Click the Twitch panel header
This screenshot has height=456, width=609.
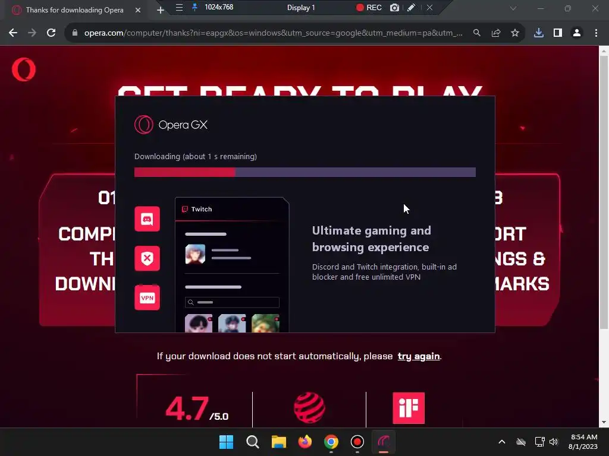(x=232, y=210)
